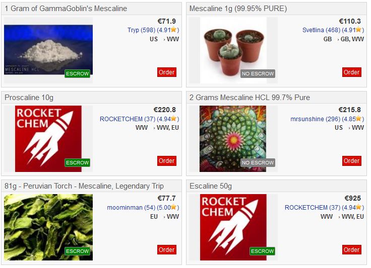Click the star icon beside Tryp's rating
The image size is (371, 268).
point(173,30)
